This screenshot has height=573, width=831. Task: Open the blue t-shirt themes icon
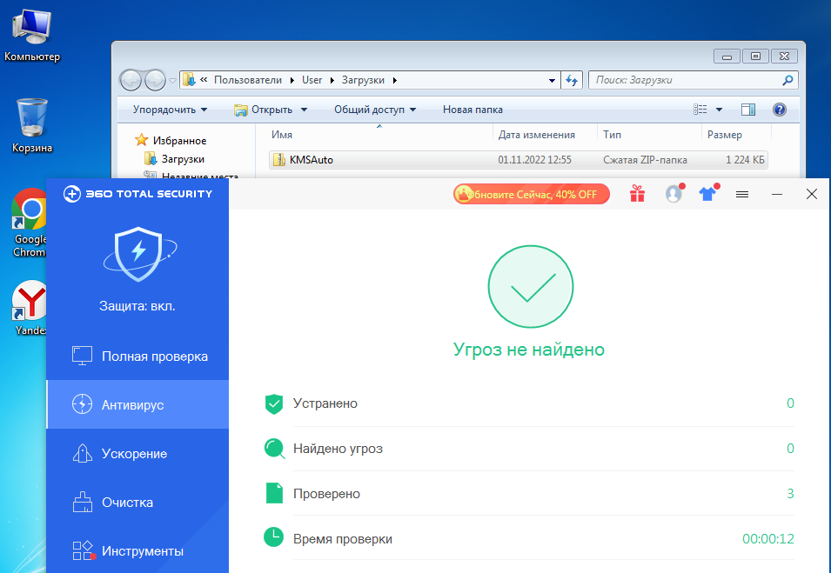click(x=707, y=194)
